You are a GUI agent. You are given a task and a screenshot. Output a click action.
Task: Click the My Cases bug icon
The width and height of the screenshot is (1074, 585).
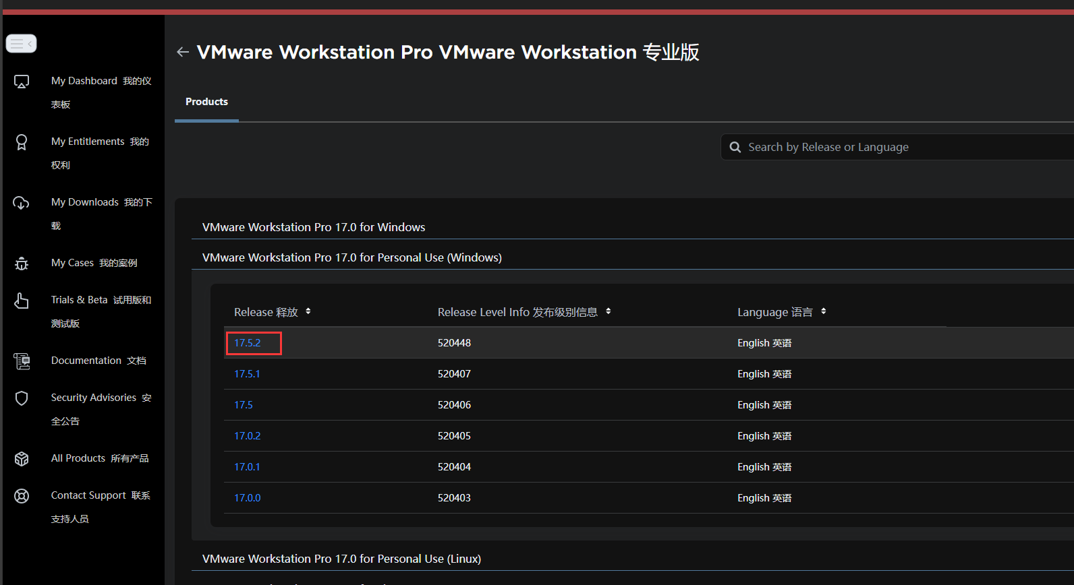22,264
